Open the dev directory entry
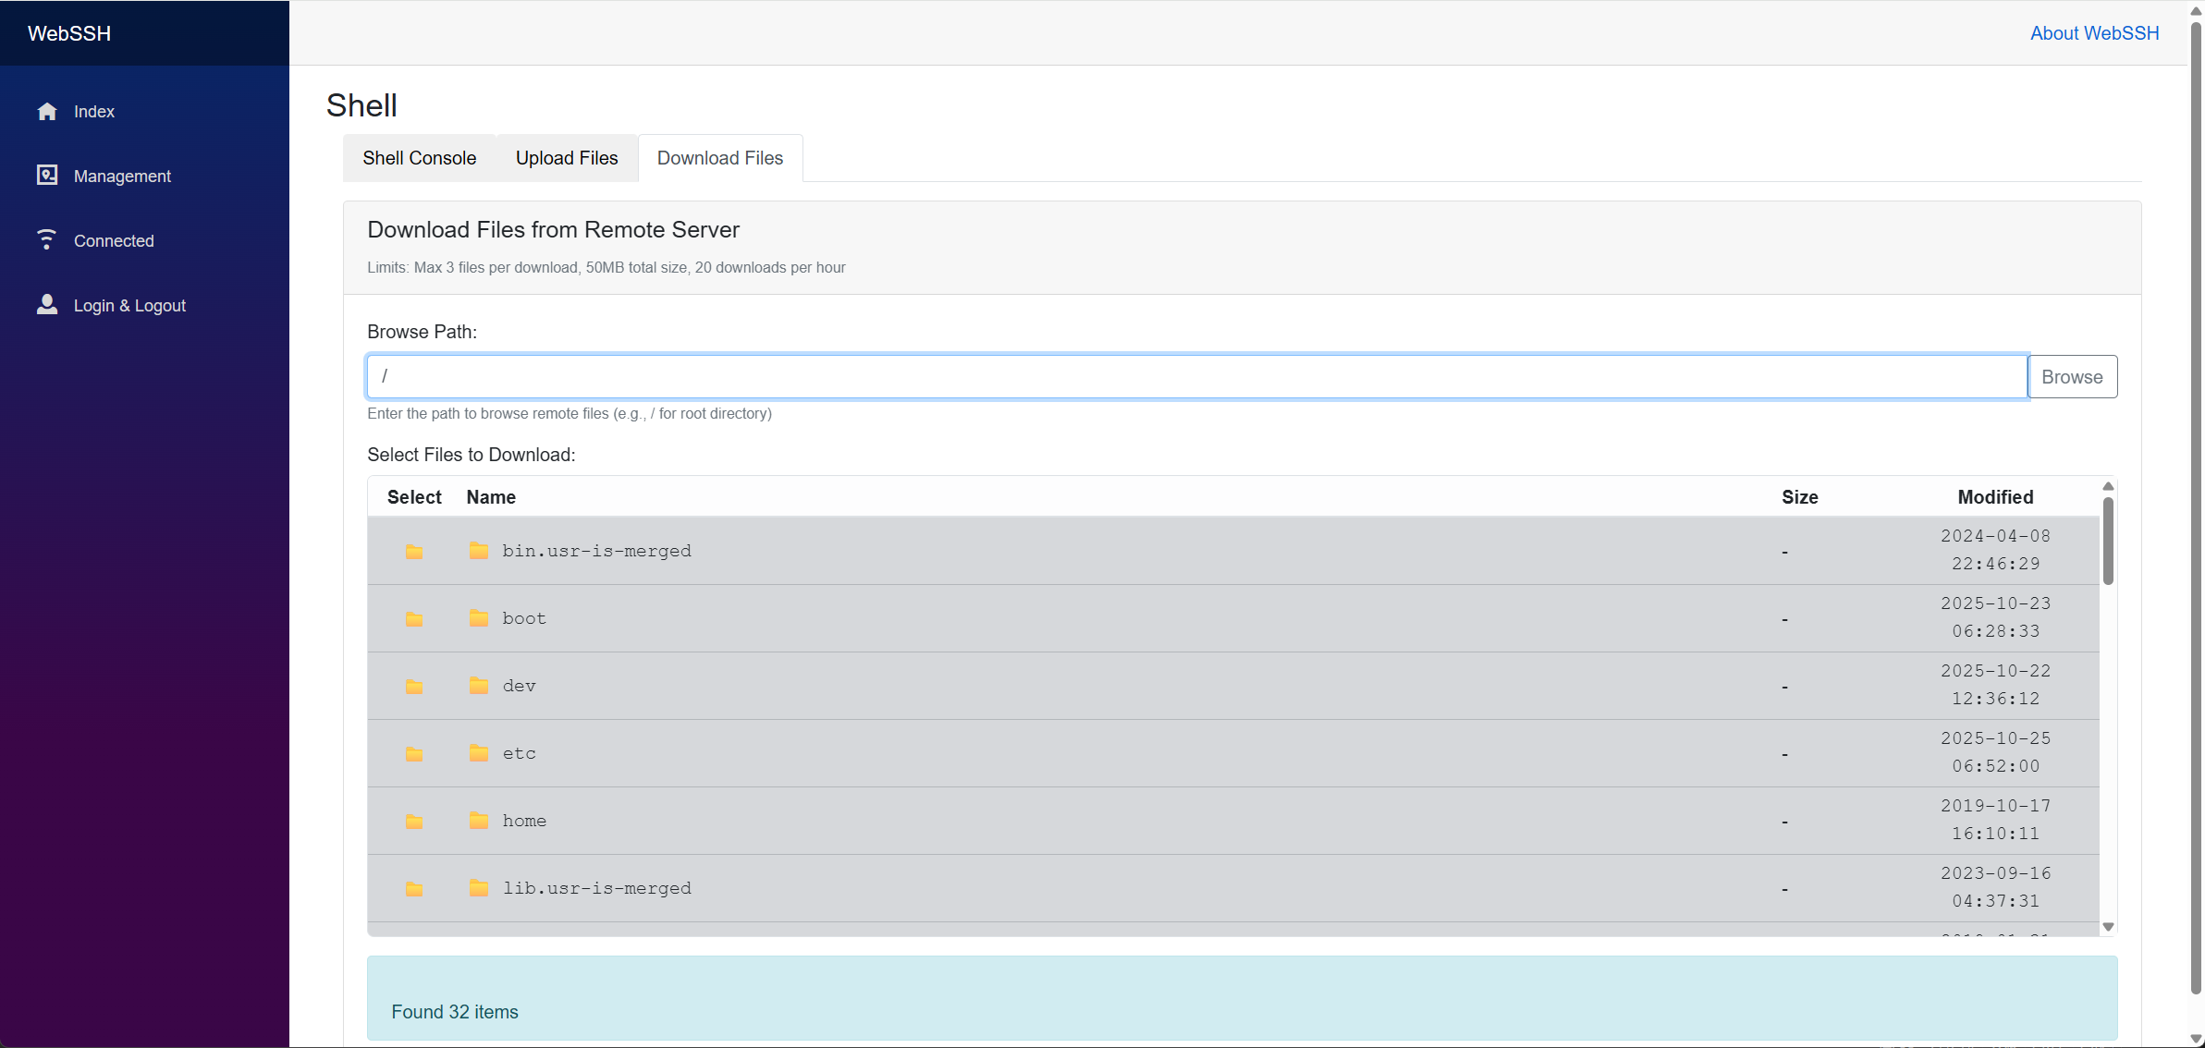 click(x=520, y=686)
